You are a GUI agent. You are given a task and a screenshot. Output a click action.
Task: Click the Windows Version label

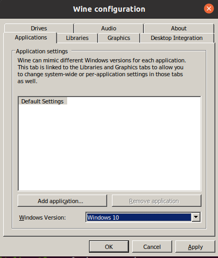tap(43, 217)
